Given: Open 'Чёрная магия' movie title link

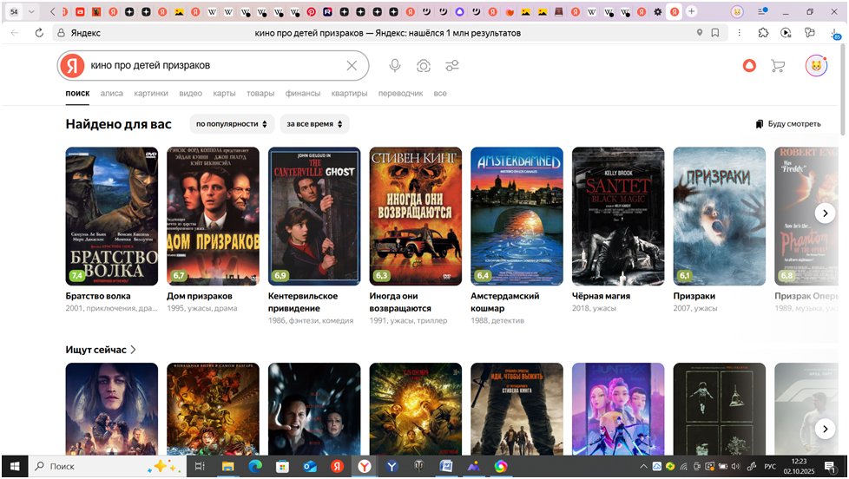Looking at the screenshot, I should [x=601, y=296].
